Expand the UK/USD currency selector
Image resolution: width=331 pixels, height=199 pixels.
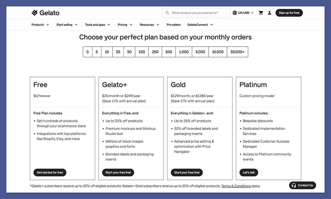pyautogui.click(x=243, y=12)
